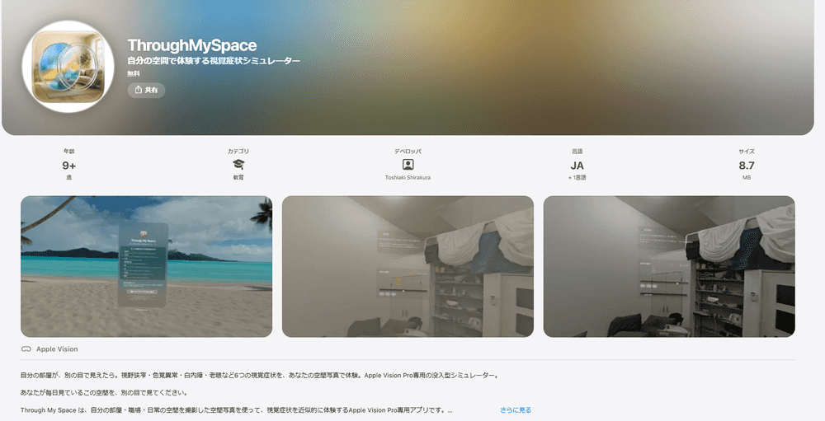Viewport: 825px width, 421px height.
Task: Click the ThroughMySpace title text
Action: [192, 45]
